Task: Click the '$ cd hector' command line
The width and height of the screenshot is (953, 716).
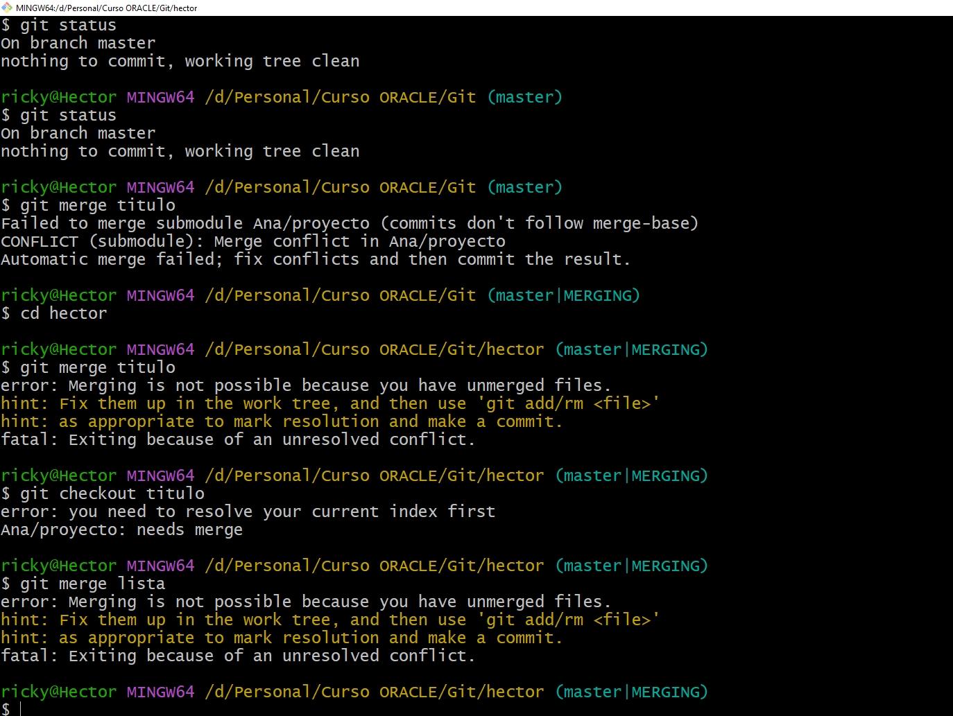Action: tap(54, 313)
